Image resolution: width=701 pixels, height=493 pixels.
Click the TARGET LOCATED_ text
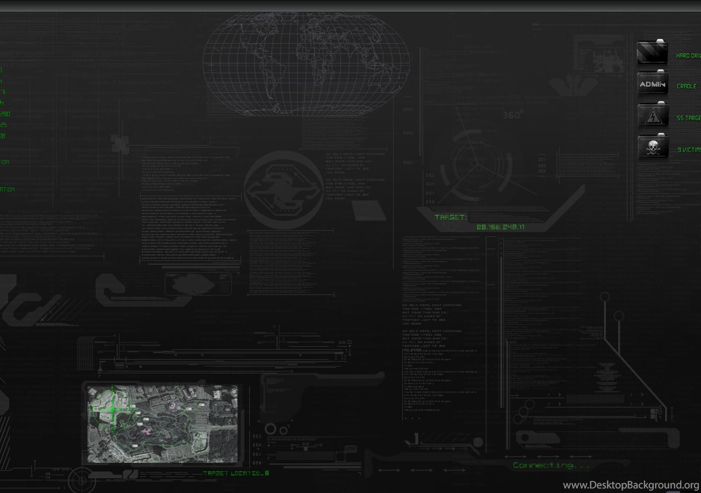(x=235, y=473)
